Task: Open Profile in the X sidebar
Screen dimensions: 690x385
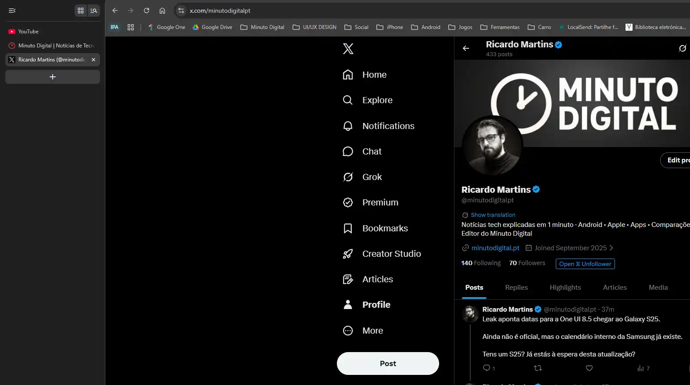Action: (x=366, y=305)
